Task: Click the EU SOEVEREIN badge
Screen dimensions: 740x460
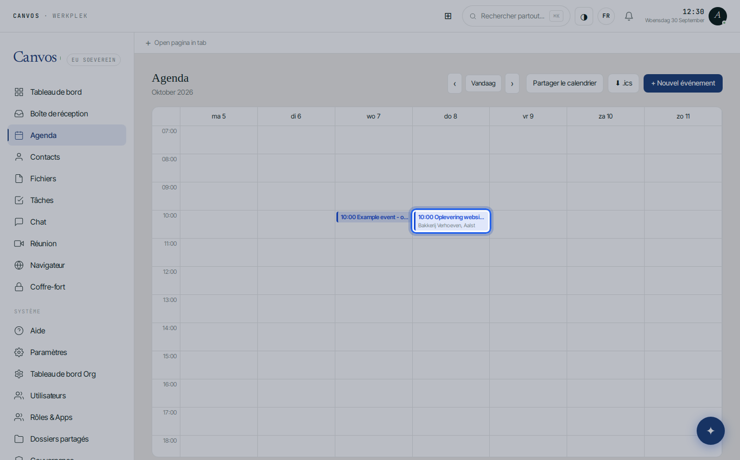Action: point(94,60)
